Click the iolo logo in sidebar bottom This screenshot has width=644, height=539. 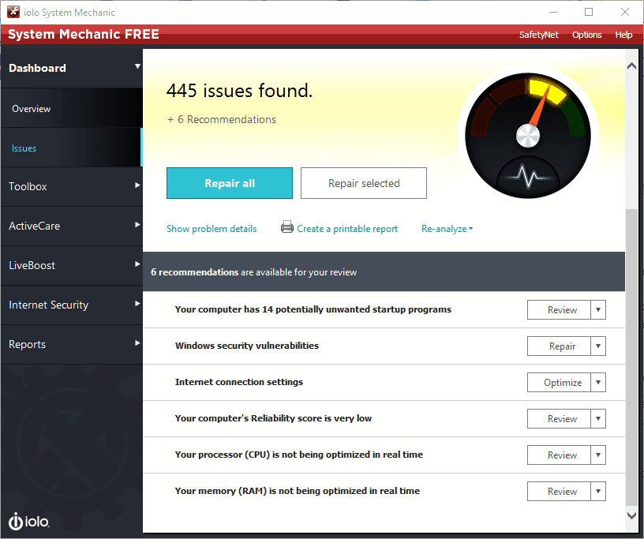click(28, 522)
